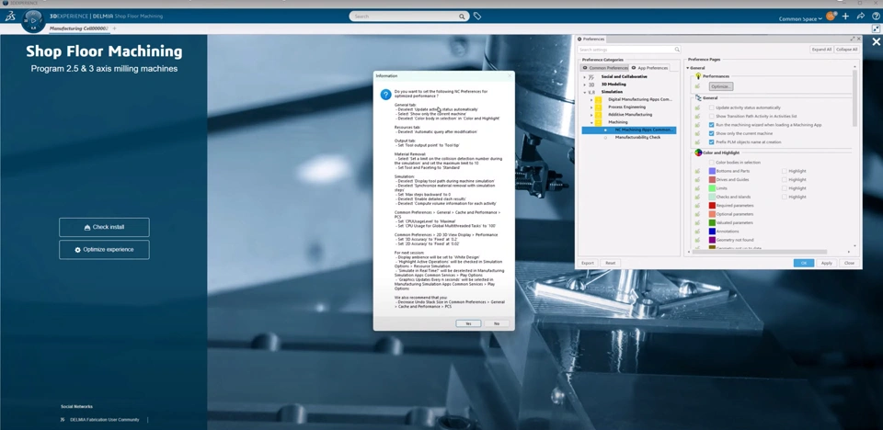This screenshot has height=430, width=883.
Task: Click the Check install button
Action: [x=104, y=227]
